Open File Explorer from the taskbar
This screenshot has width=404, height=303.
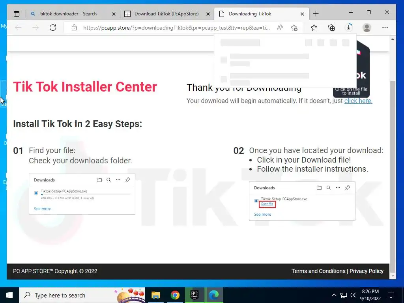pos(155,295)
